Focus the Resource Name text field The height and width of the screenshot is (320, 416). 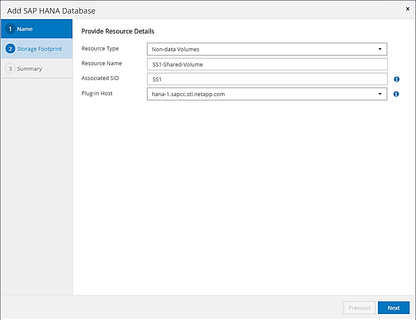click(267, 64)
